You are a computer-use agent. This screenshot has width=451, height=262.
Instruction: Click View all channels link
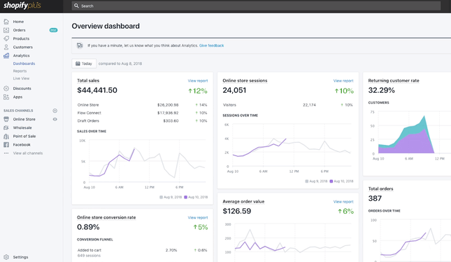pyautogui.click(x=27, y=153)
